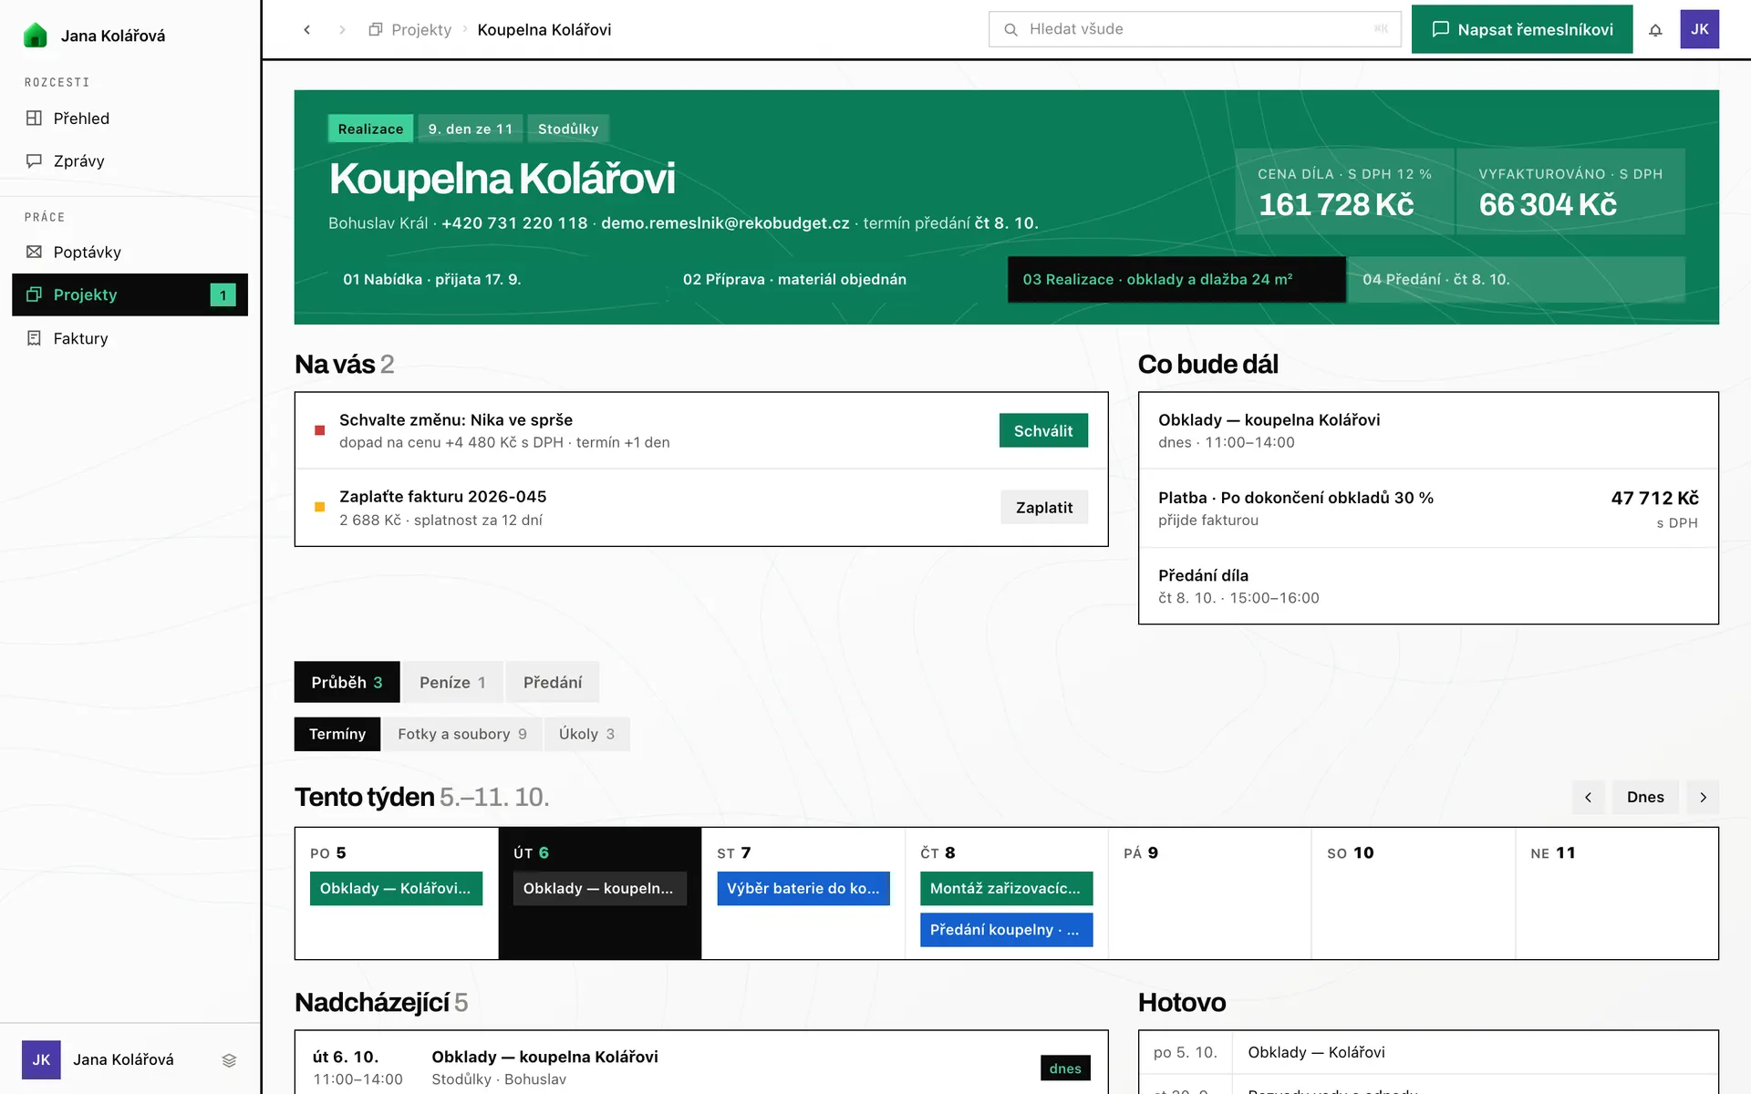Open Přehled via its grid icon

tap(34, 118)
